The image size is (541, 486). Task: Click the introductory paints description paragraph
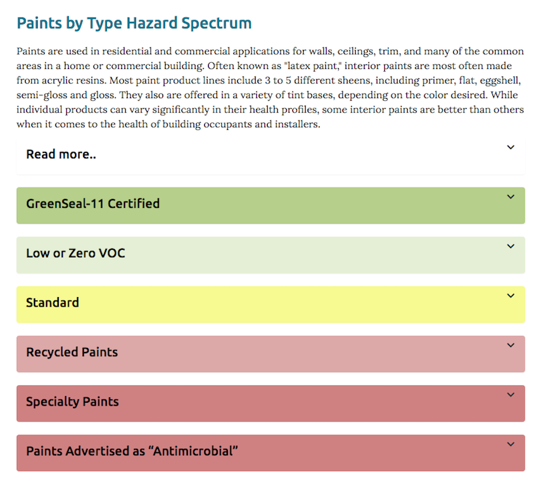point(270,88)
